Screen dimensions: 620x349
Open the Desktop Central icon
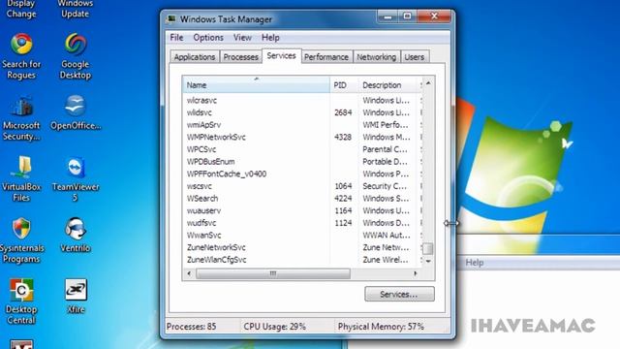coord(21,301)
